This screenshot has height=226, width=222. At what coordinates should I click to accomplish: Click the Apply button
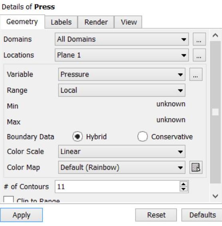click(x=21, y=215)
